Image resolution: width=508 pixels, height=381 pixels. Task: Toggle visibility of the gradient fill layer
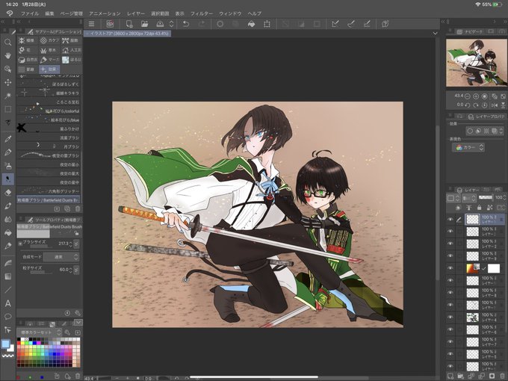[x=450, y=268]
